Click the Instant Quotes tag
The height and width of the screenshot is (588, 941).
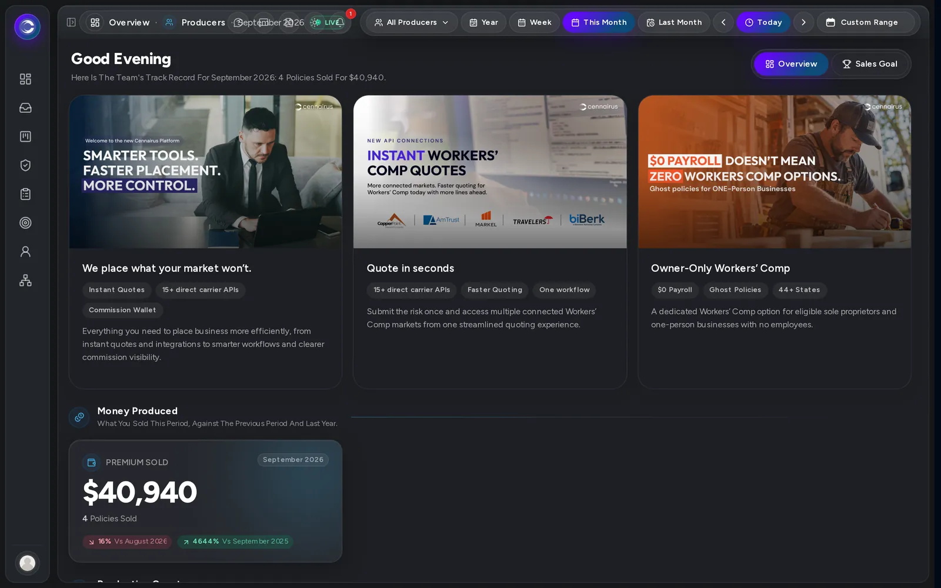point(116,290)
